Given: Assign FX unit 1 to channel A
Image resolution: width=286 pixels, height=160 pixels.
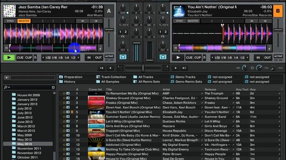Looking at the screenshot, I should pyautogui.click(x=120, y=32).
